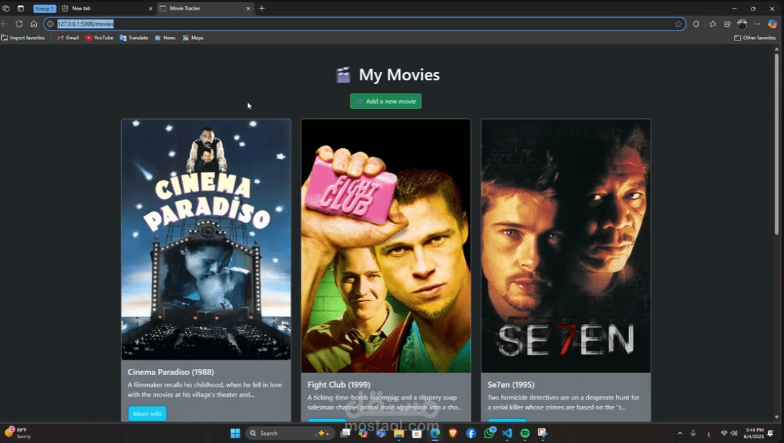Open Microsoft Teams from the taskbar
The image size is (784, 443).
381,433
